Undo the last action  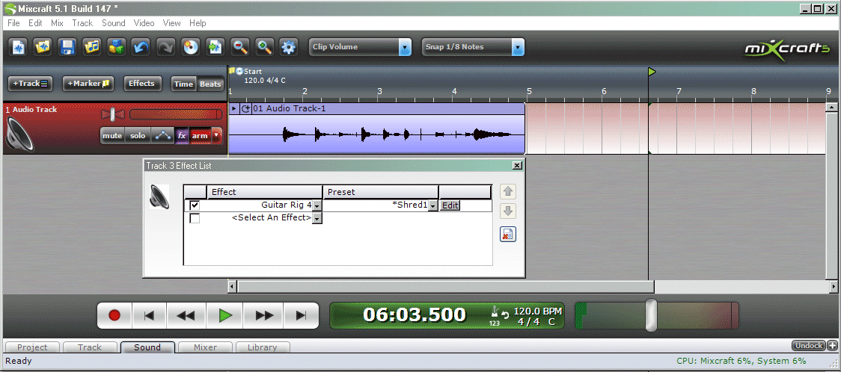[x=141, y=47]
